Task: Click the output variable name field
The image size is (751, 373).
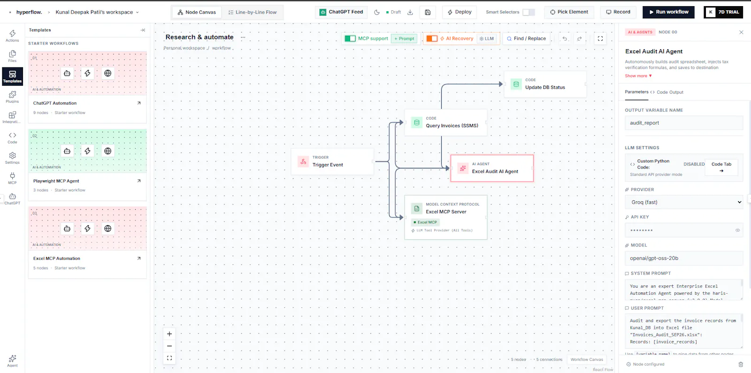Action: (684, 123)
